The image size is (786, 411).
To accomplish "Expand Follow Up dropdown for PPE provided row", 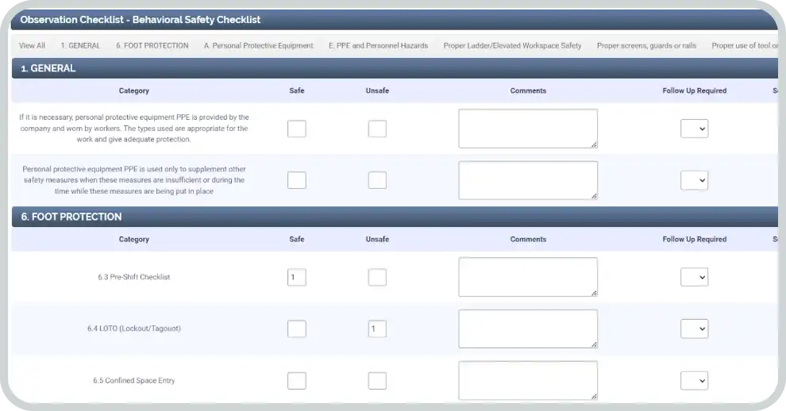I will [694, 129].
